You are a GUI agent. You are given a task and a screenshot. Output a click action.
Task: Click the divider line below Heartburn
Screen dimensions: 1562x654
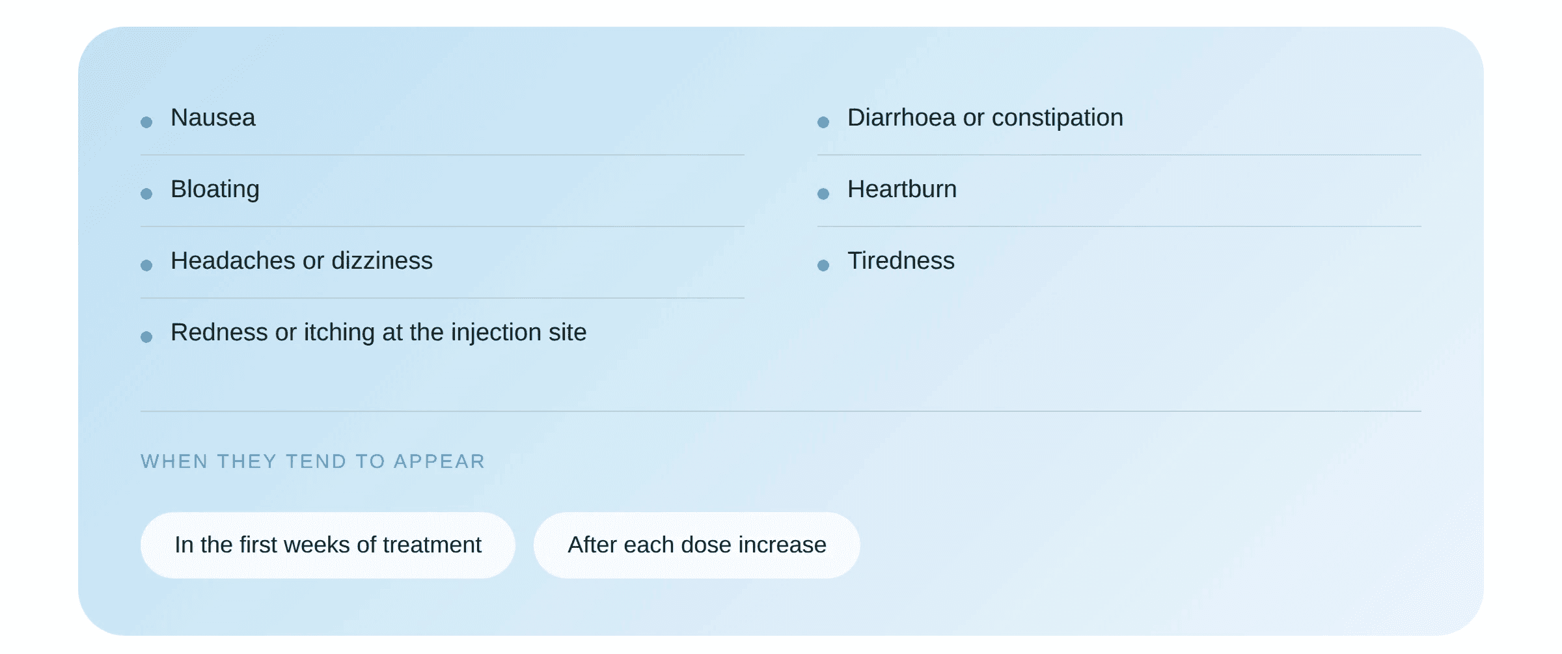[x=1119, y=226]
